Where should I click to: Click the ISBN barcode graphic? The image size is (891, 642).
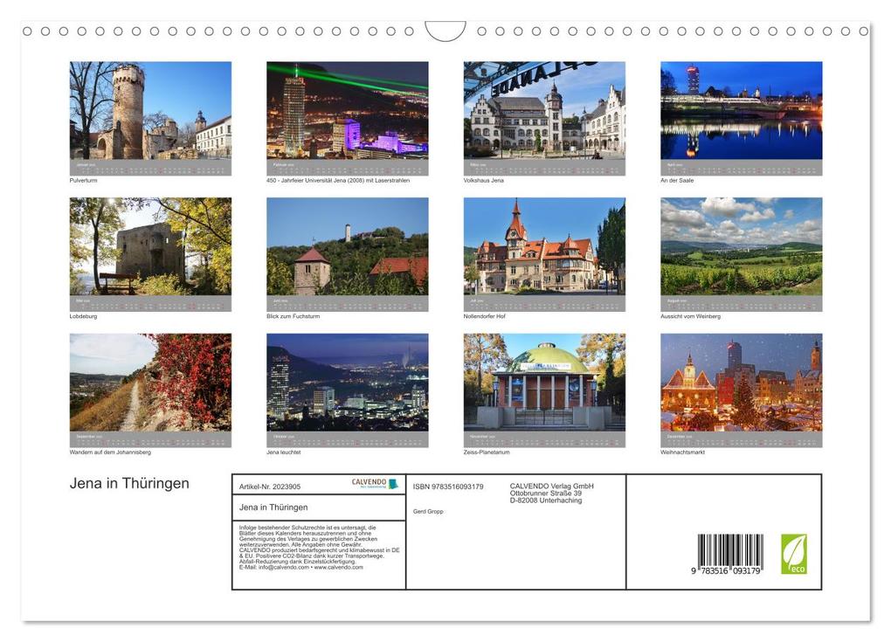pyautogui.click(x=732, y=550)
